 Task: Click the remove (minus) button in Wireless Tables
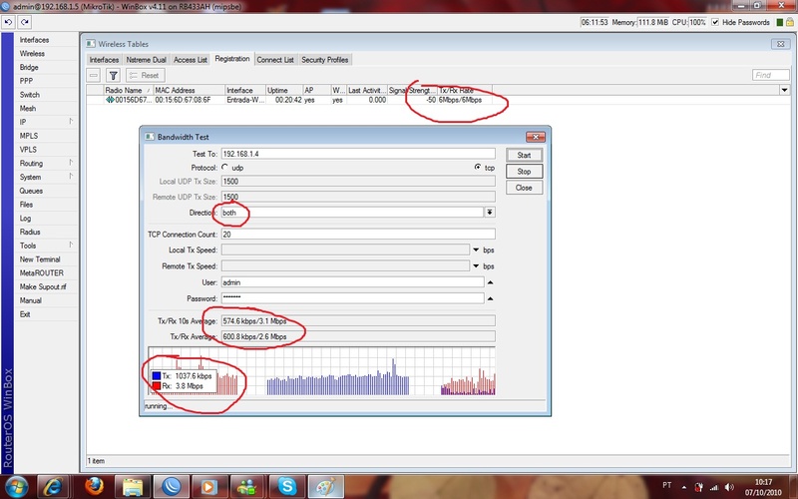click(93, 76)
